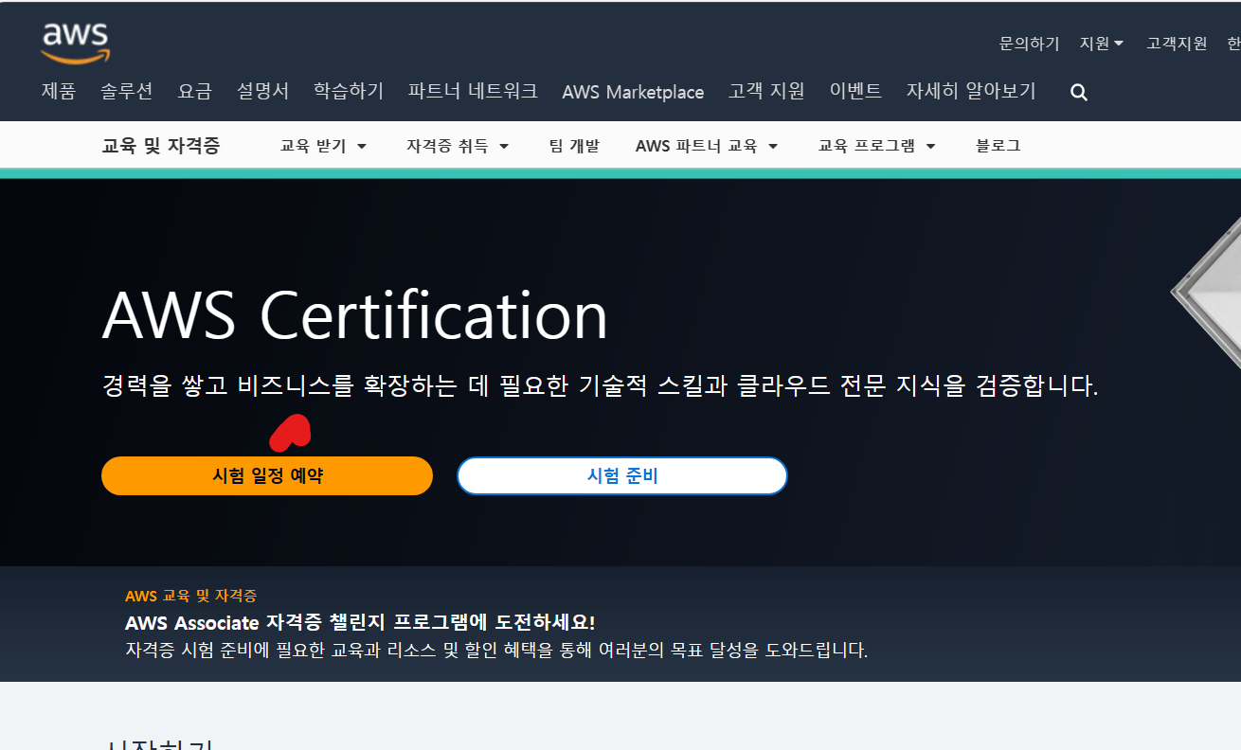Select 이벤트 in the navigation
The image size is (1241, 750).
[x=855, y=91]
